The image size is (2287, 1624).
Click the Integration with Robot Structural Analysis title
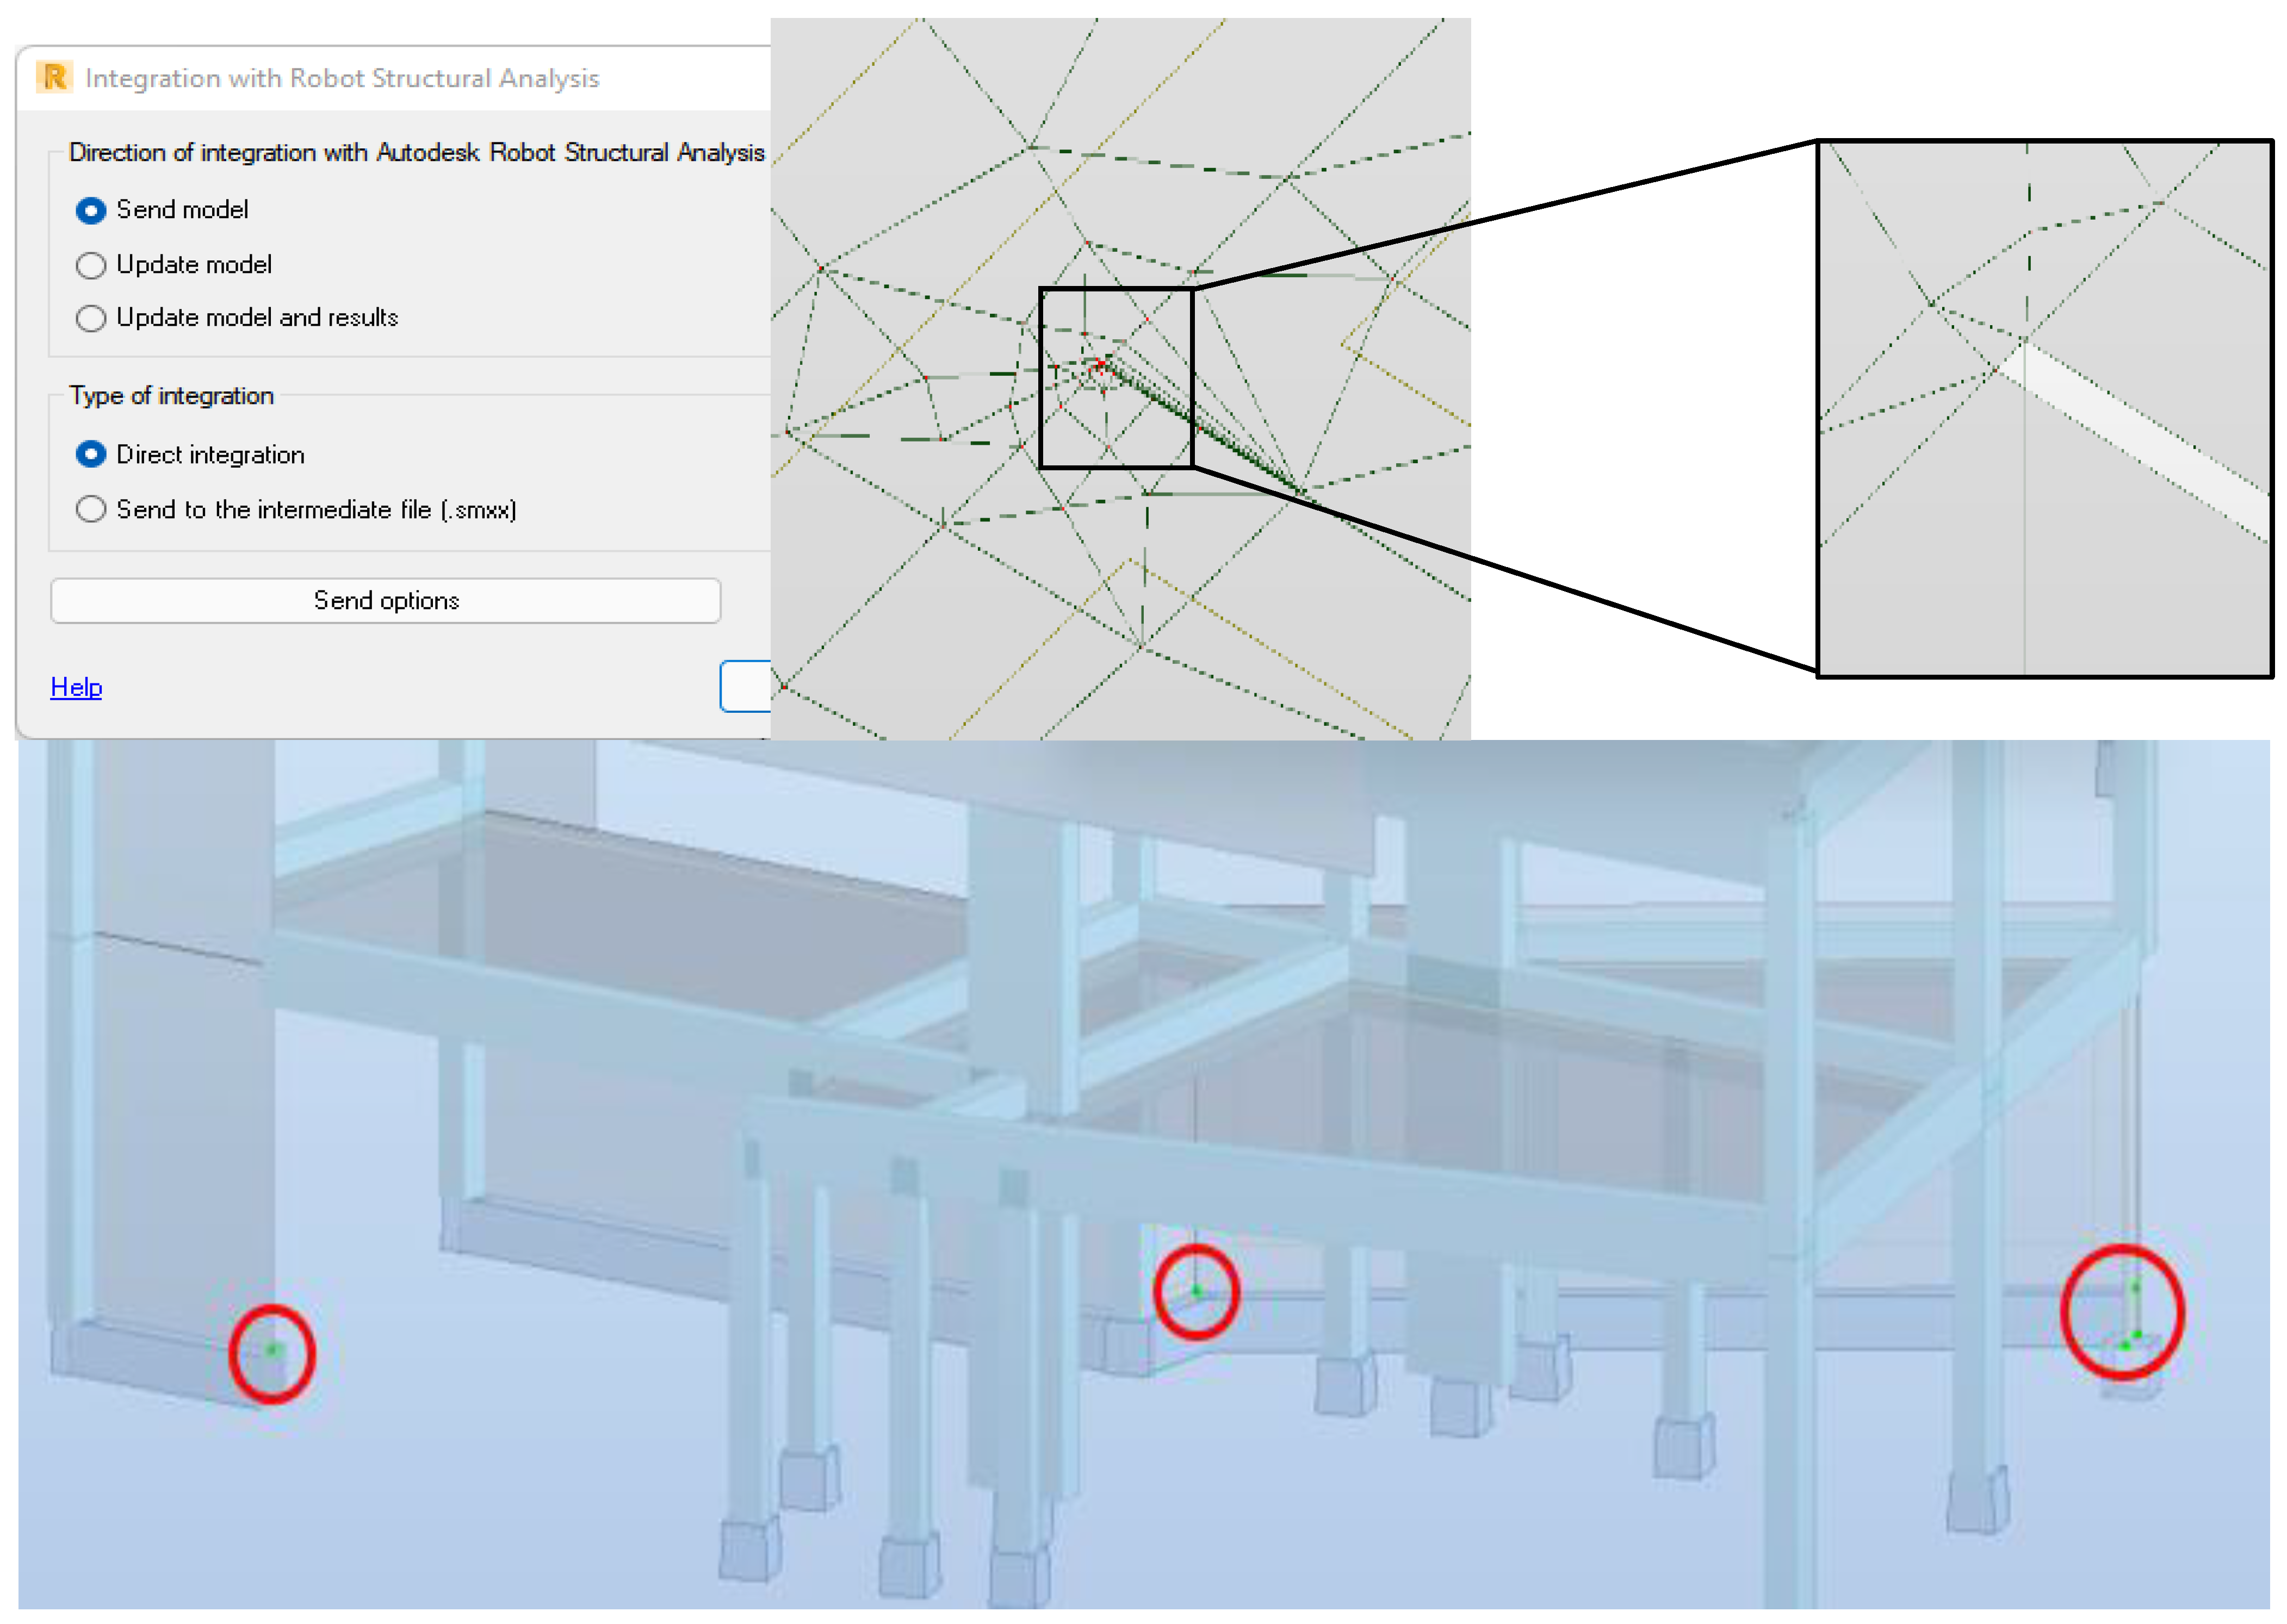(x=342, y=78)
